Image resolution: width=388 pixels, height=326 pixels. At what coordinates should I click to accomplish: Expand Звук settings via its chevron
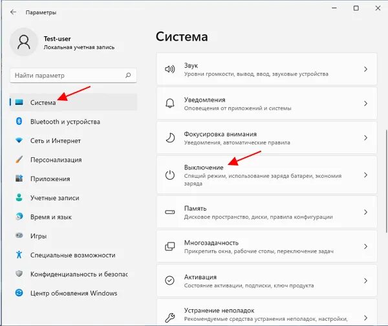(x=365, y=69)
